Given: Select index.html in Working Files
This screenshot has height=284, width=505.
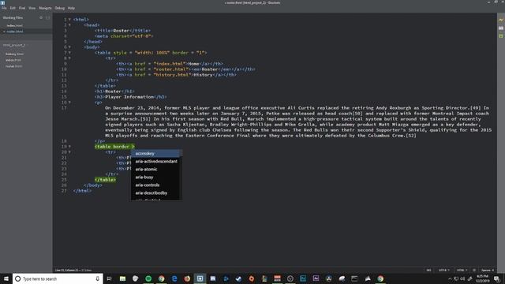Looking at the screenshot, I should [14, 25].
